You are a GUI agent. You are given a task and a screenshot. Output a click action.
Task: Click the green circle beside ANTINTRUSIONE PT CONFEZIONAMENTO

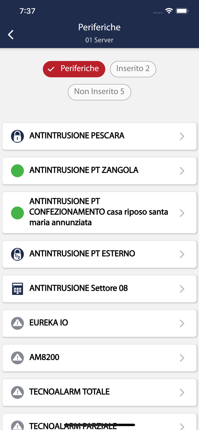[x=17, y=212]
